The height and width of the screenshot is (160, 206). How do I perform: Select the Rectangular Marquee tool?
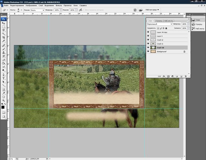pos(4,27)
